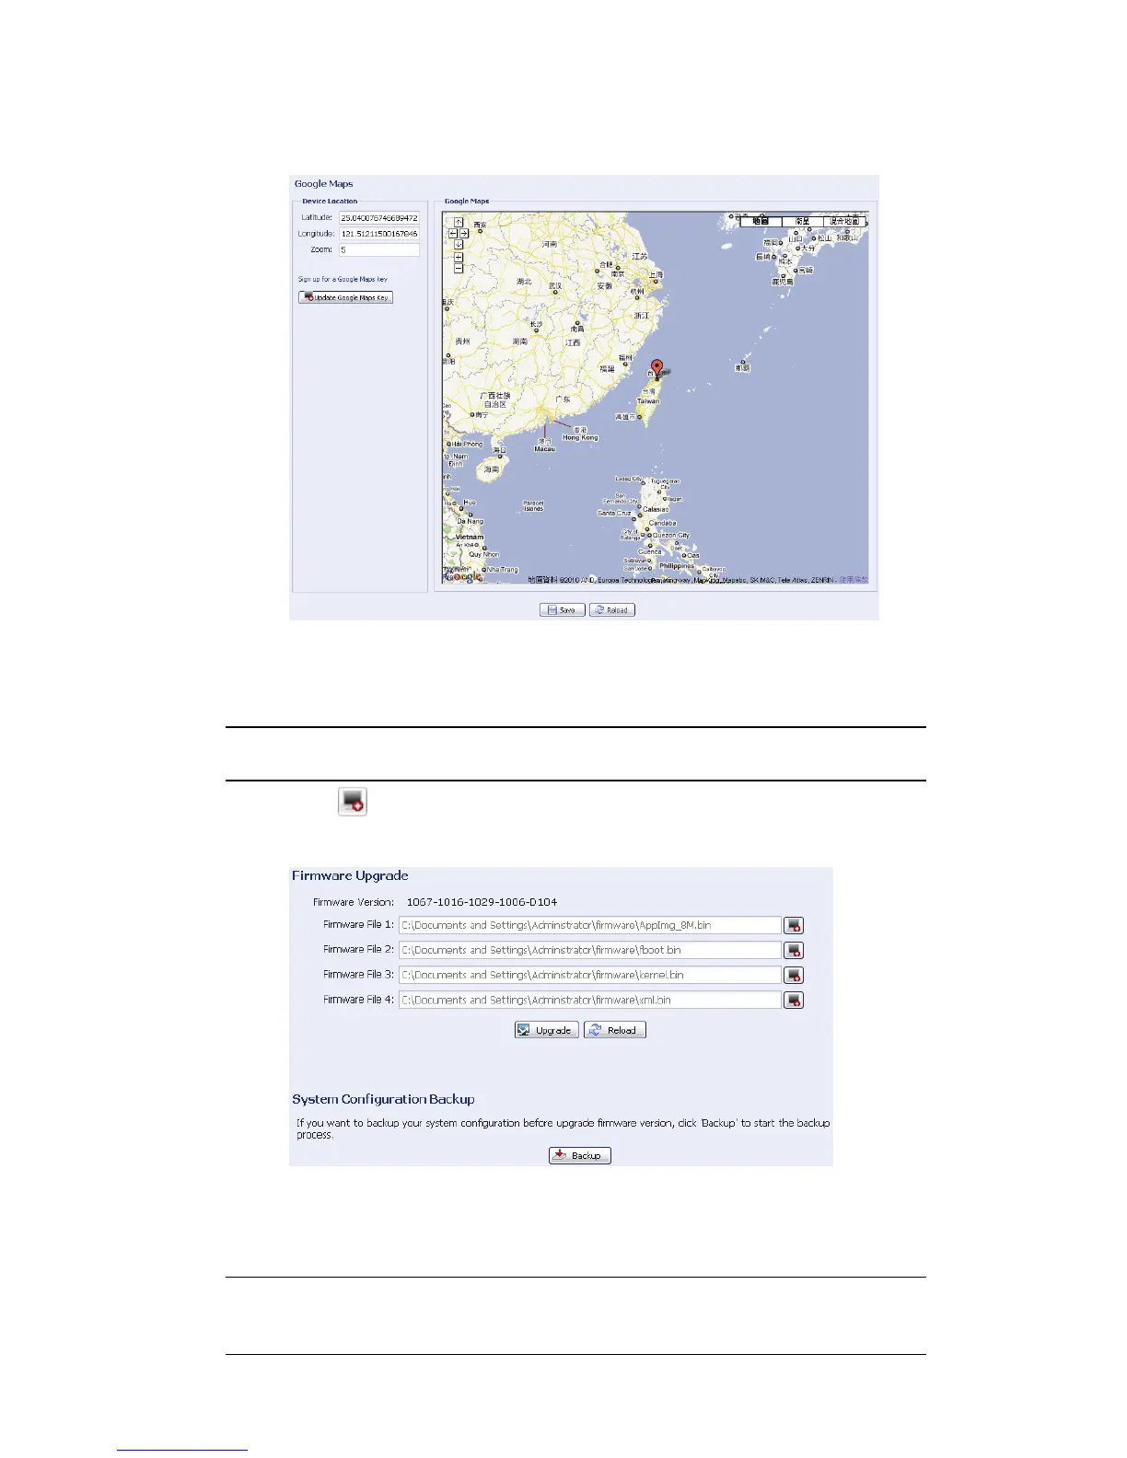Viewport: 1127px width, 1458px height.
Task: Browse for Firmware File 4
Action: 794,1000
